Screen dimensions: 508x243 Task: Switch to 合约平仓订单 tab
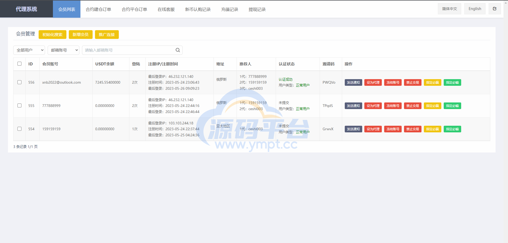click(x=134, y=9)
